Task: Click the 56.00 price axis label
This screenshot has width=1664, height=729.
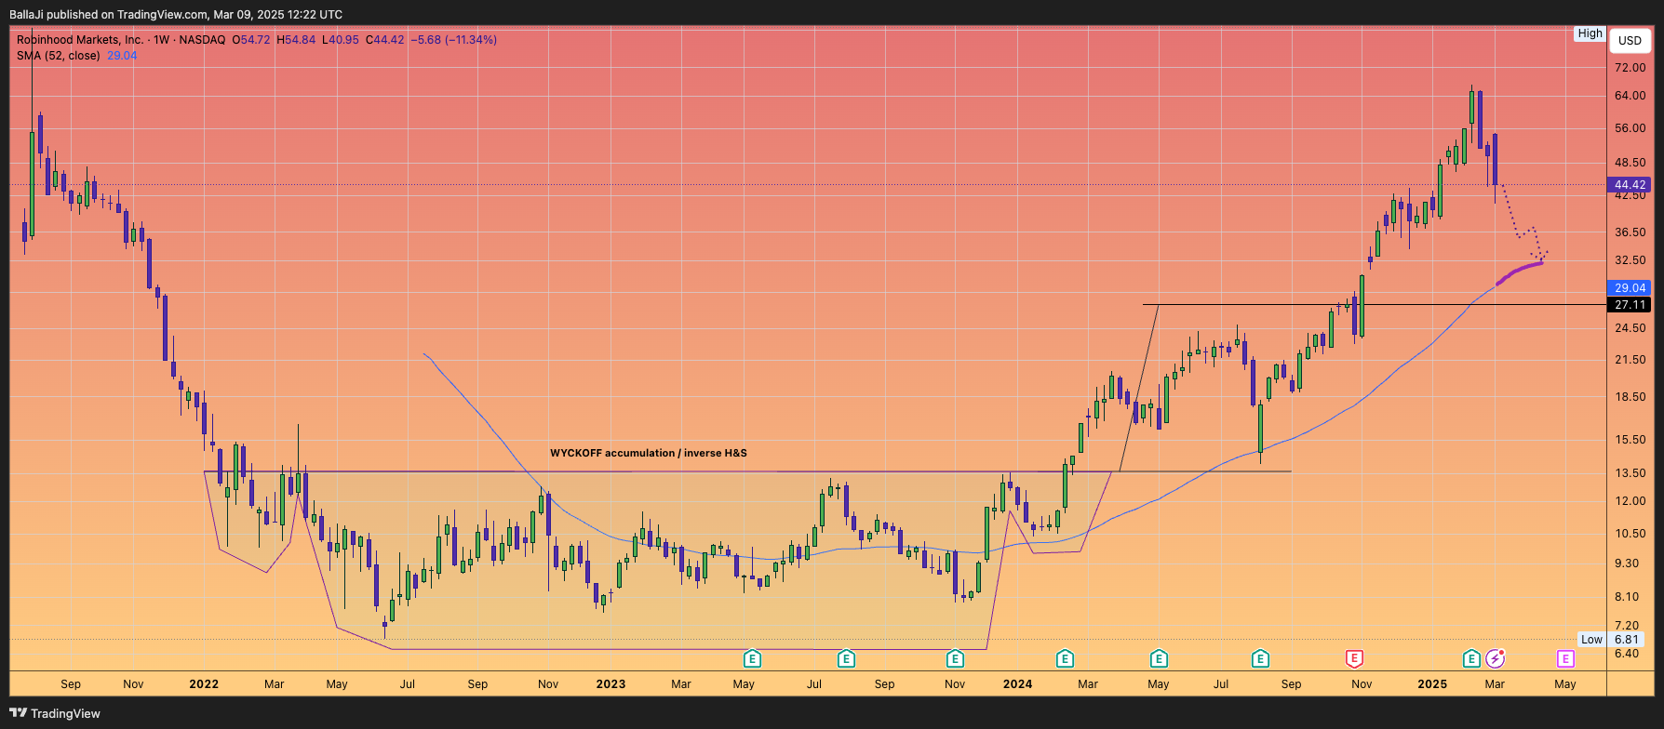Action: [x=1630, y=128]
